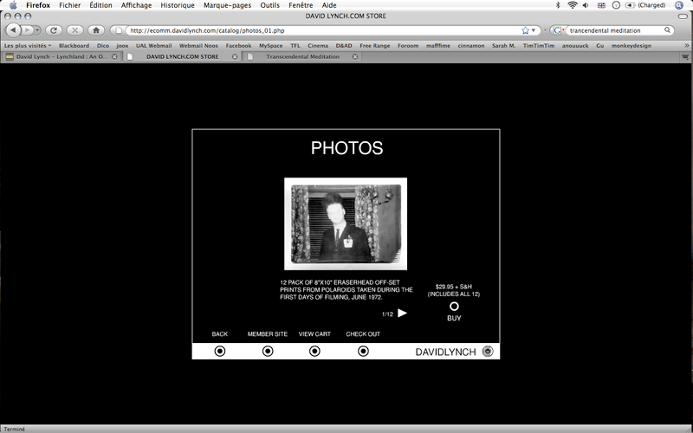Open the Sarah M. bookmark

(x=504, y=46)
